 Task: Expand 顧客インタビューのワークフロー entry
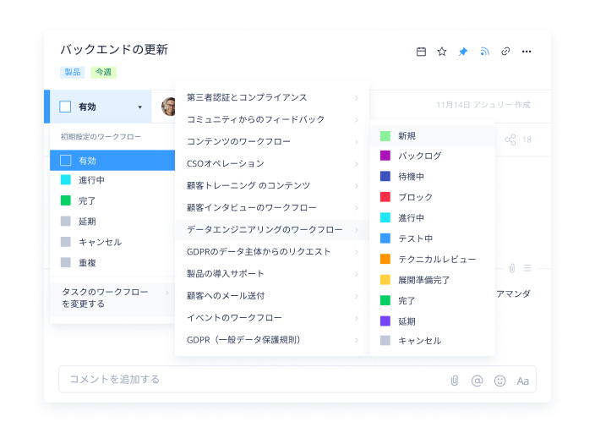(272, 208)
